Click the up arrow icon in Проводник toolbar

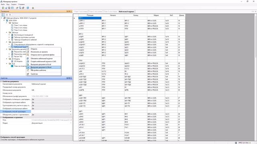7,15
